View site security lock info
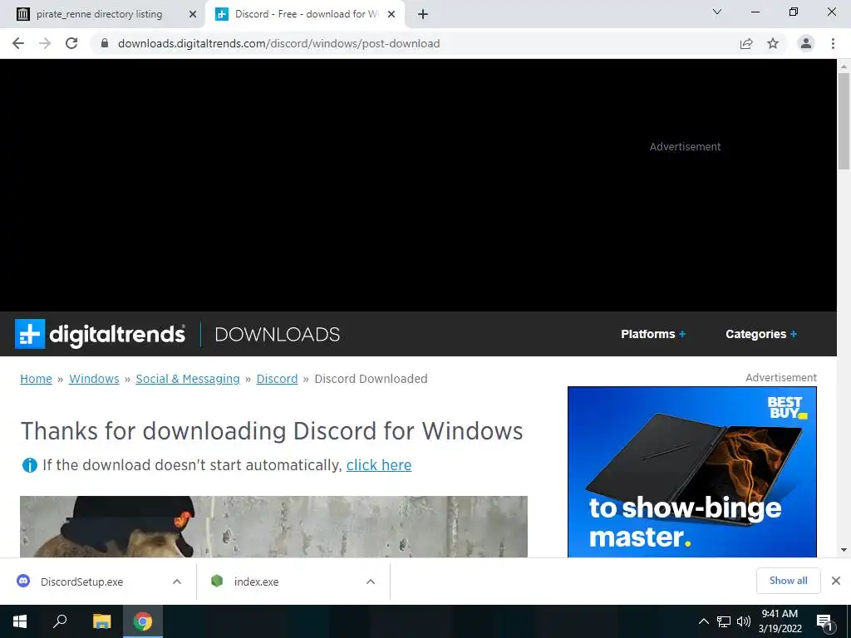 pyautogui.click(x=105, y=43)
